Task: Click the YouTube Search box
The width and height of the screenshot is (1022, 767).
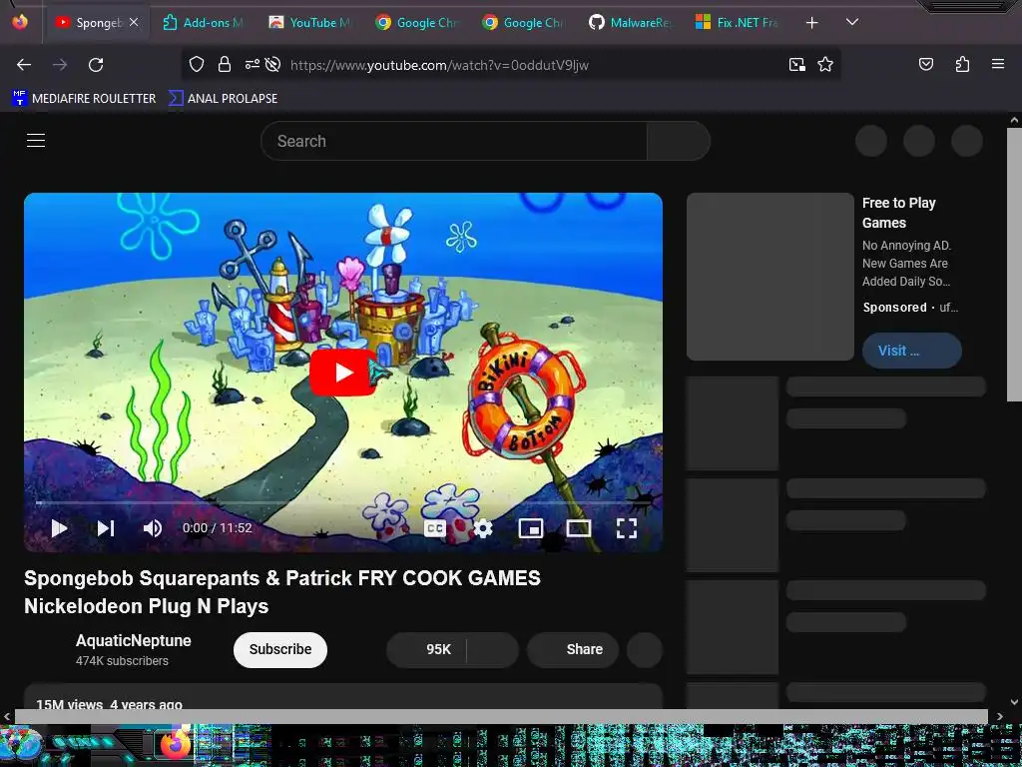Action: click(454, 141)
